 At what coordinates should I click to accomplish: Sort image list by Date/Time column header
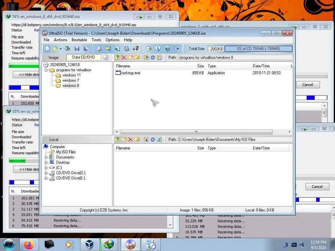[x=261, y=66]
